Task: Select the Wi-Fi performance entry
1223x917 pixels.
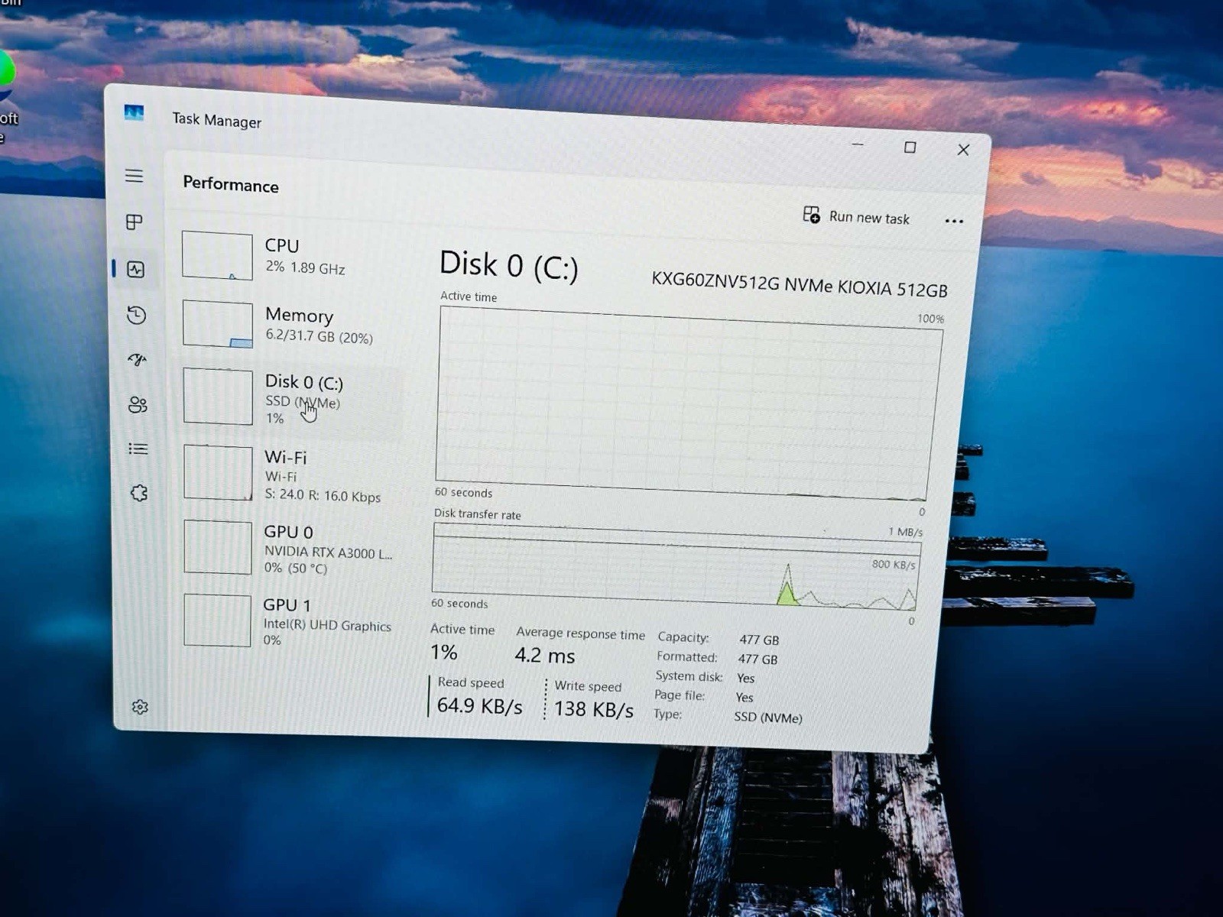Action: 289,475
